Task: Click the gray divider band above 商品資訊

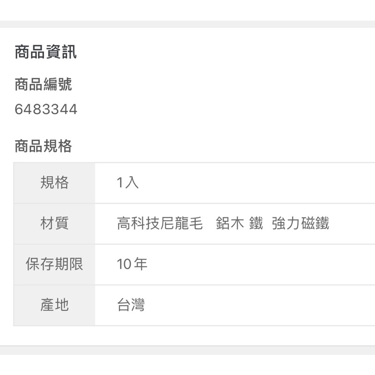Action: [x=187, y=24]
